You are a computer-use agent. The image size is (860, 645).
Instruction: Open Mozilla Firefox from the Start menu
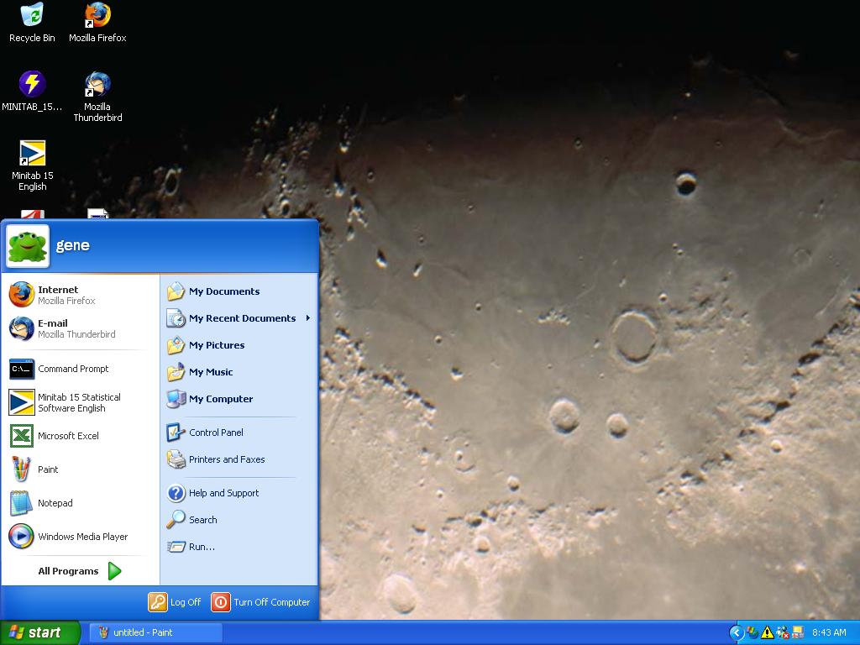(x=66, y=295)
